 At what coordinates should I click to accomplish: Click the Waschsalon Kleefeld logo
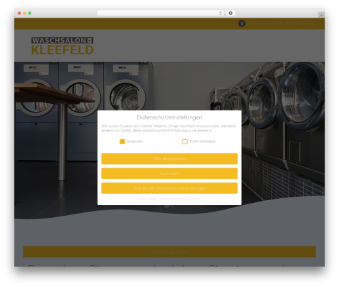(x=62, y=46)
